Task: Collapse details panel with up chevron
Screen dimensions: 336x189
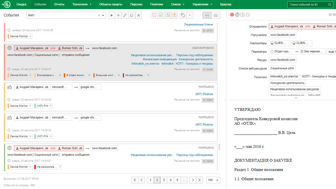Action: pos(296,98)
